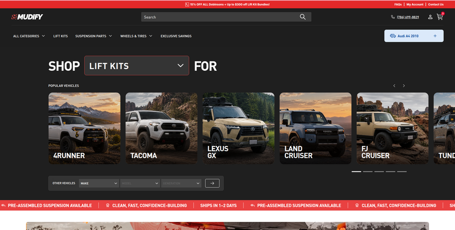Screen dimensions: 455x230
Task: Select the Land Cruiser vehicle card
Action: (x=315, y=129)
